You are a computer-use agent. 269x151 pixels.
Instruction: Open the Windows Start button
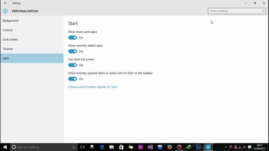click(5, 147)
